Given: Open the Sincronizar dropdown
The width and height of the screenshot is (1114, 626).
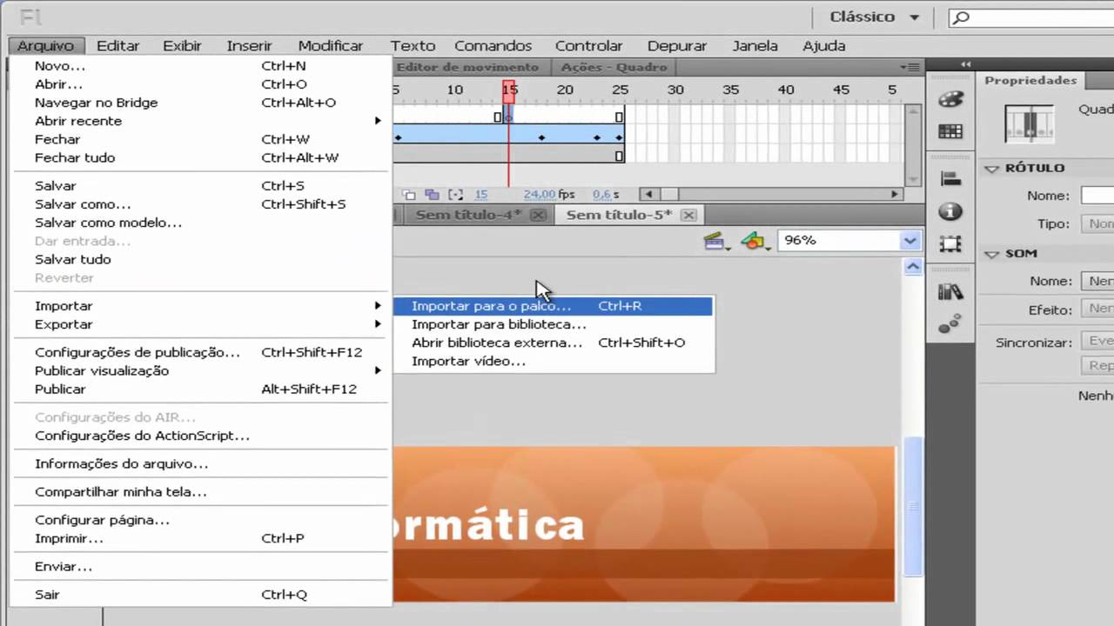Looking at the screenshot, I should (x=1098, y=342).
